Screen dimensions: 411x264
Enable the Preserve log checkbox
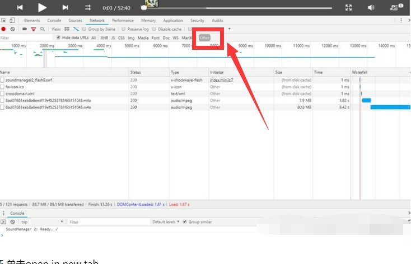click(124, 29)
